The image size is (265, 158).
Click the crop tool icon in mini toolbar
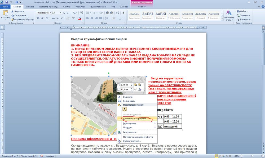pos(135,89)
